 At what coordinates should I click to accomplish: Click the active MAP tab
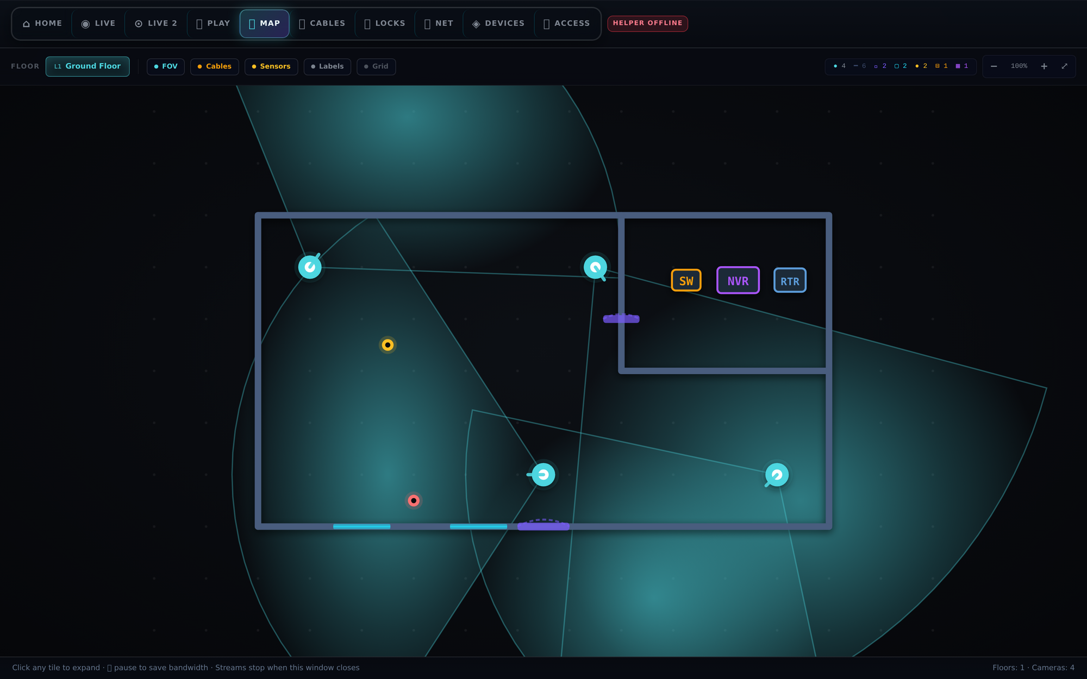[x=265, y=23]
